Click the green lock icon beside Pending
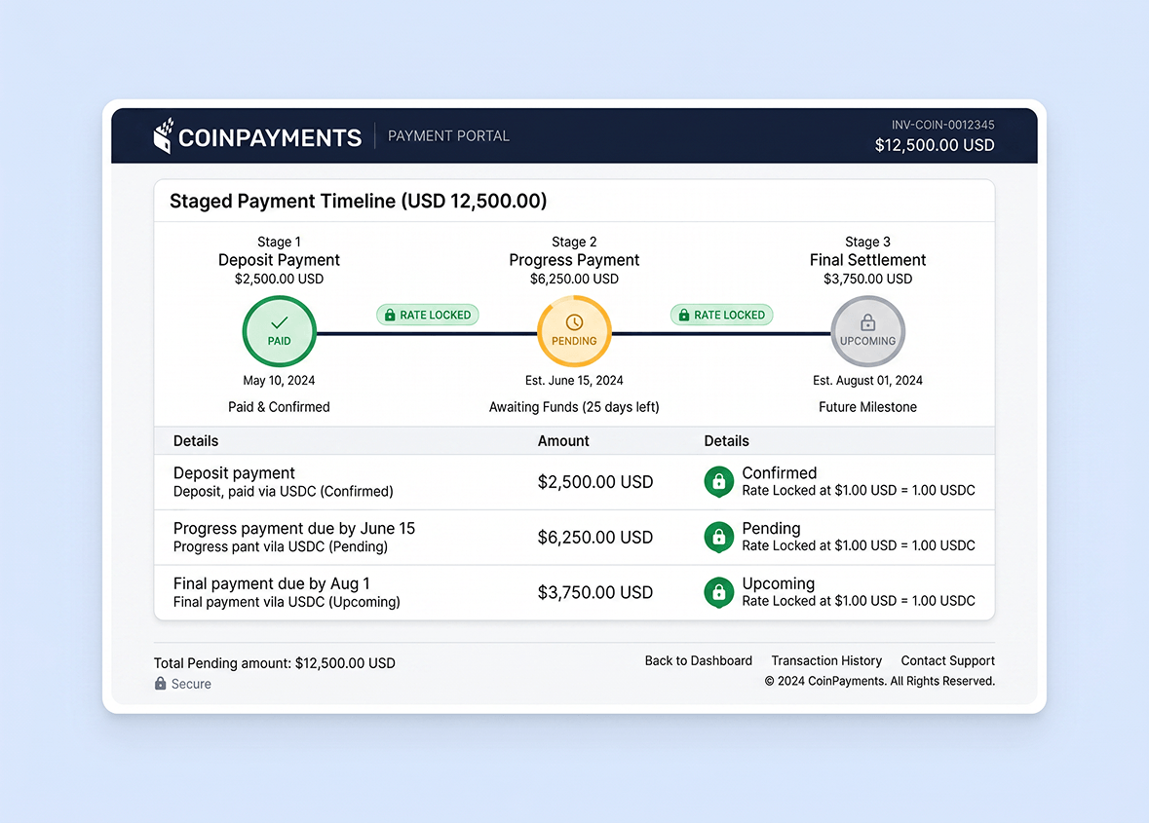1149x823 pixels. (x=719, y=538)
